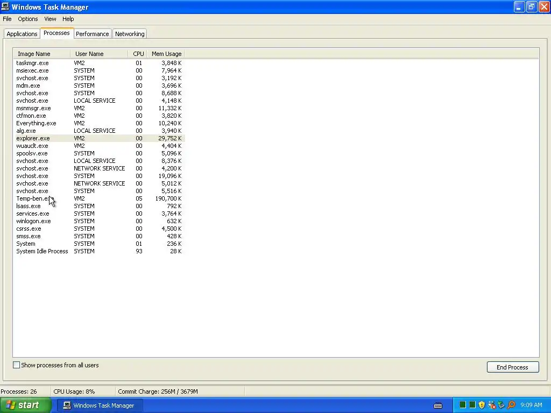Select the mdm.exe process row

click(99, 86)
